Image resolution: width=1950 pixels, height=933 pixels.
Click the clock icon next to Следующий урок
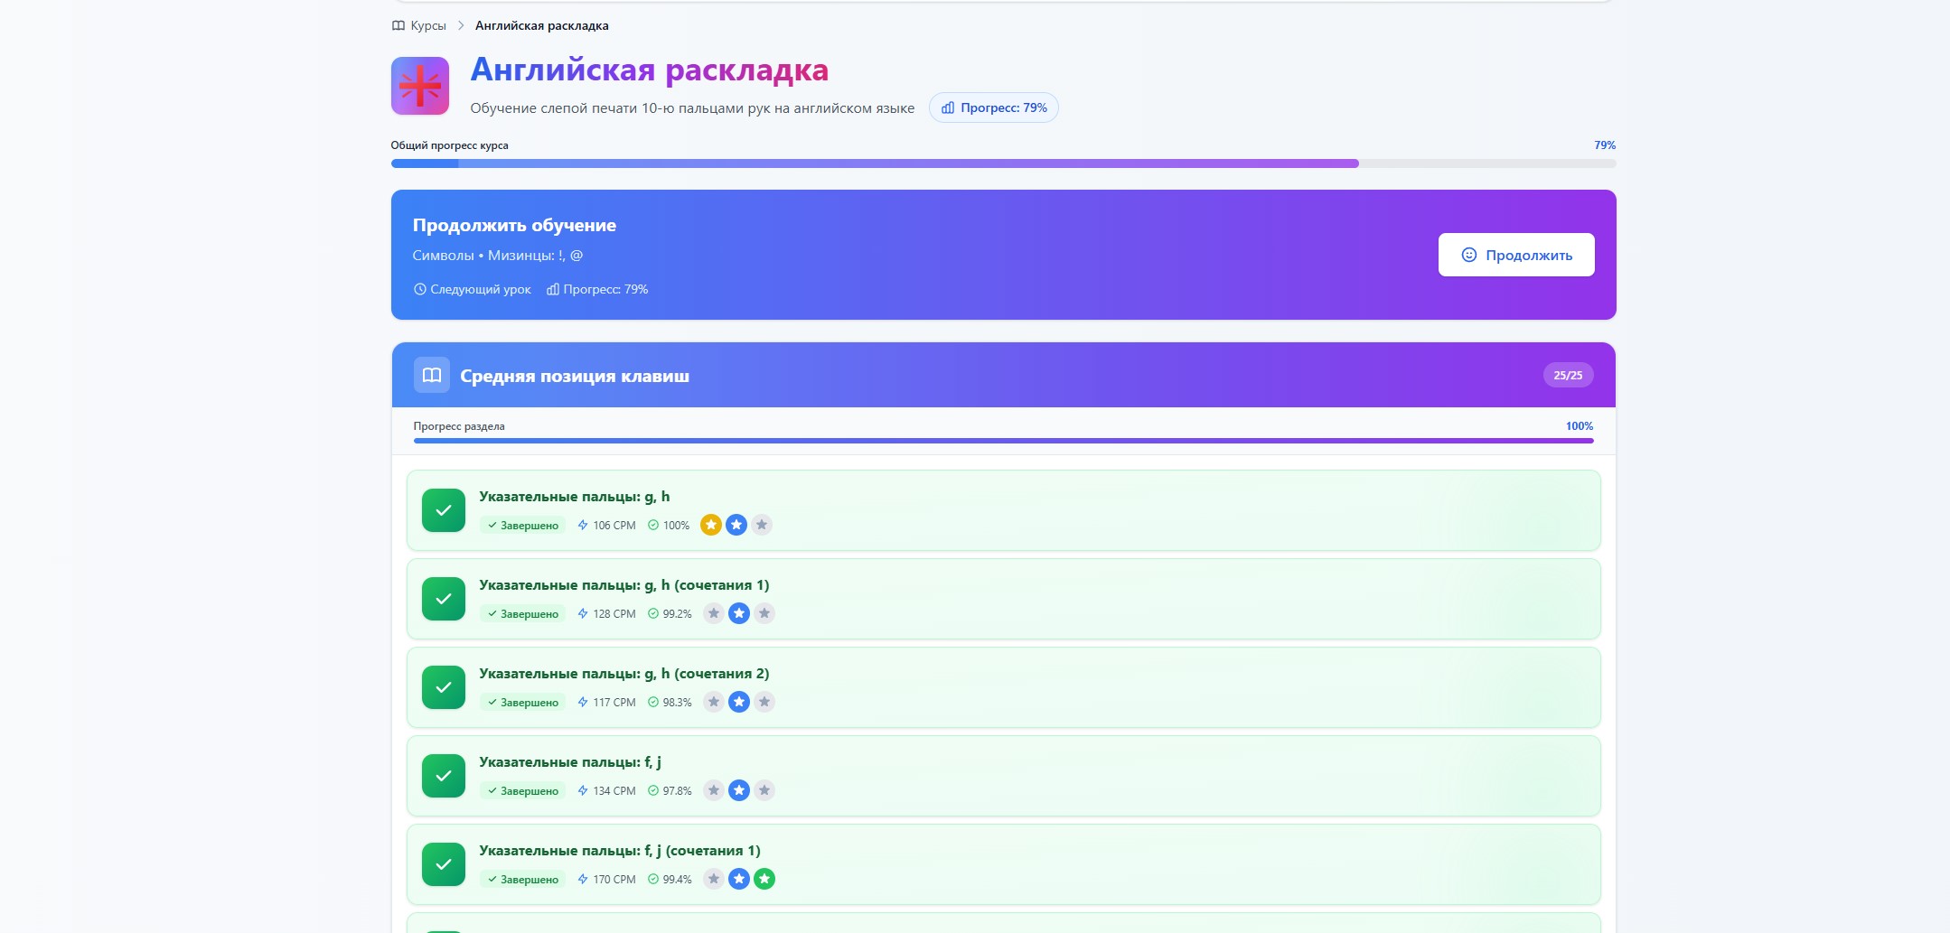pyautogui.click(x=419, y=289)
